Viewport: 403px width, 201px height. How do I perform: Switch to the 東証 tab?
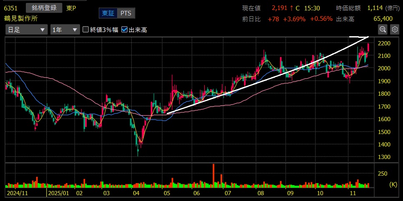point(108,13)
